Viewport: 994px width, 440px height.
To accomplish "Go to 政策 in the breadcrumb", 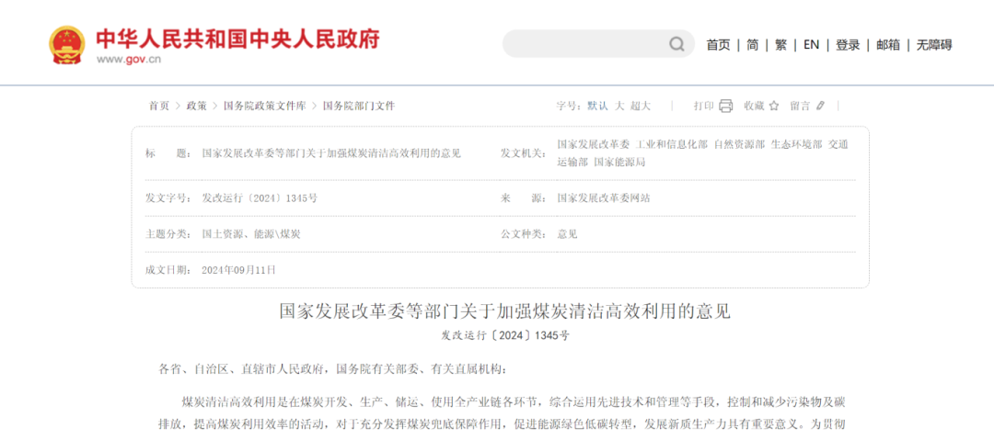I will [x=197, y=106].
